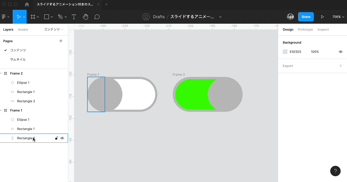Switch to the Assets tab
Viewport: 347px width, 182px height.
click(x=23, y=29)
